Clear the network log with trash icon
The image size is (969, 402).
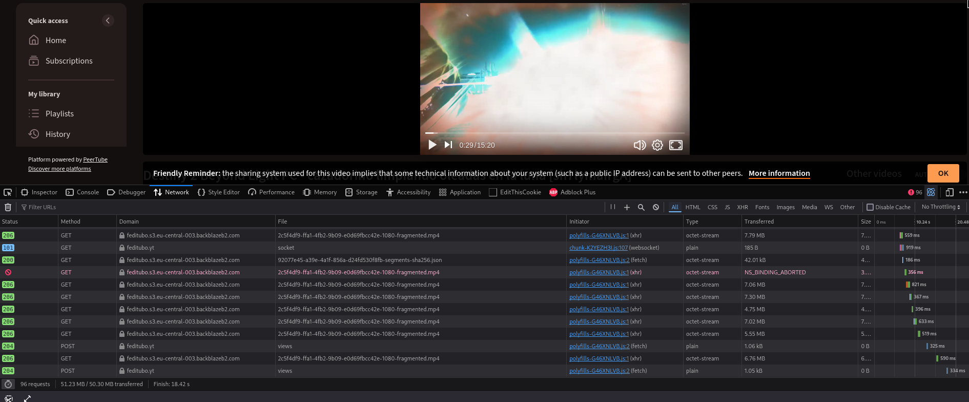(x=8, y=207)
